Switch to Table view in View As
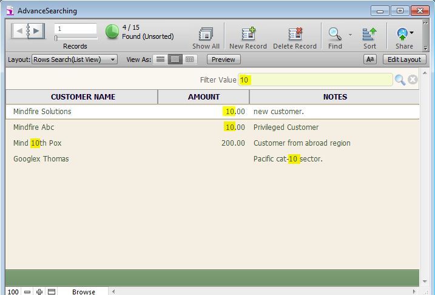The image size is (435, 295). (190, 59)
